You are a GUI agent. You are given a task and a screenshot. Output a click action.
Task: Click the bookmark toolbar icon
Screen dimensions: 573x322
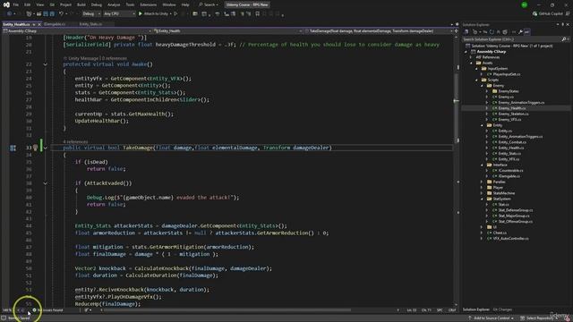pyautogui.click(x=258, y=14)
